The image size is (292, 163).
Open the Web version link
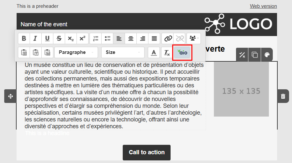263,6
